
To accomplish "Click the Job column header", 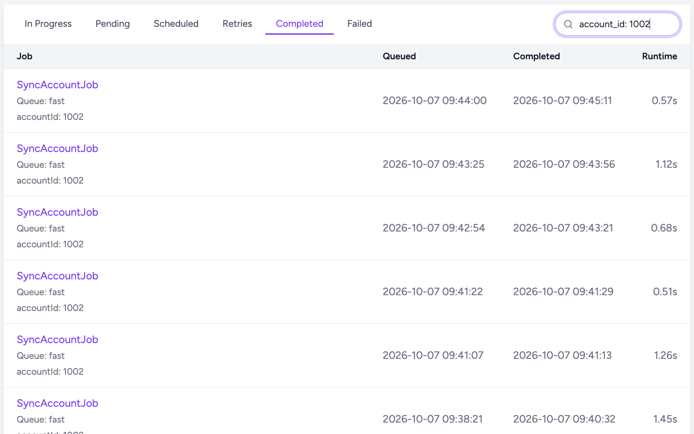I will [25, 56].
